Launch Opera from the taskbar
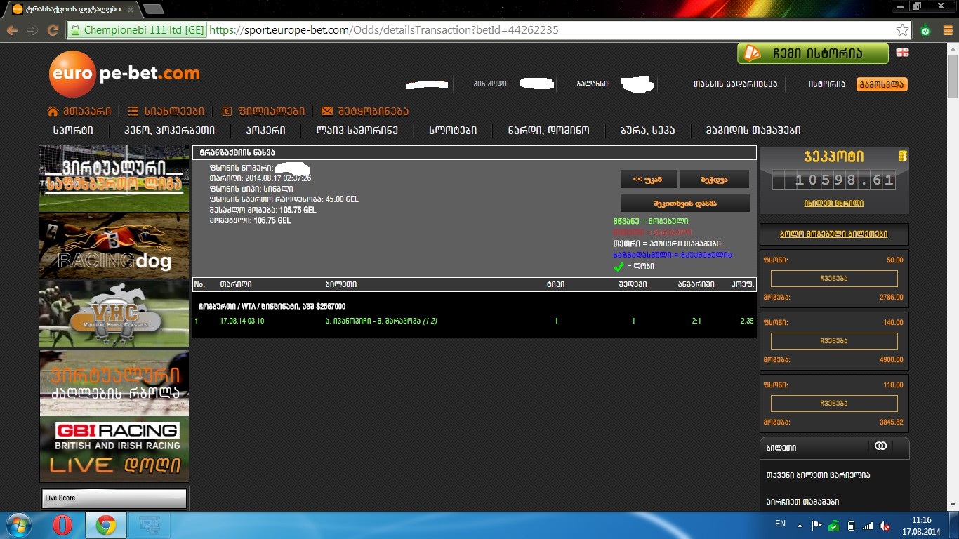The height and width of the screenshot is (539, 959). point(62,525)
